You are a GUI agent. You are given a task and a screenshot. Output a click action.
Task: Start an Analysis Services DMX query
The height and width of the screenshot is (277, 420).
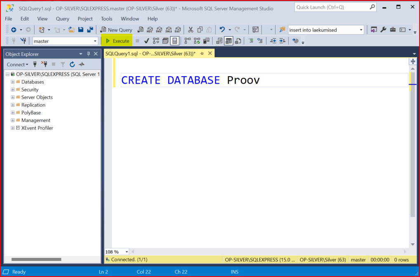tap(159, 30)
